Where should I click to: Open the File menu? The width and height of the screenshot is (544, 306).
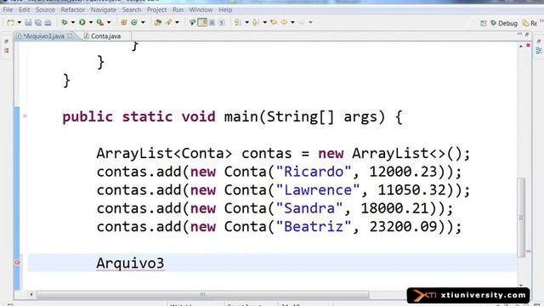8,9
